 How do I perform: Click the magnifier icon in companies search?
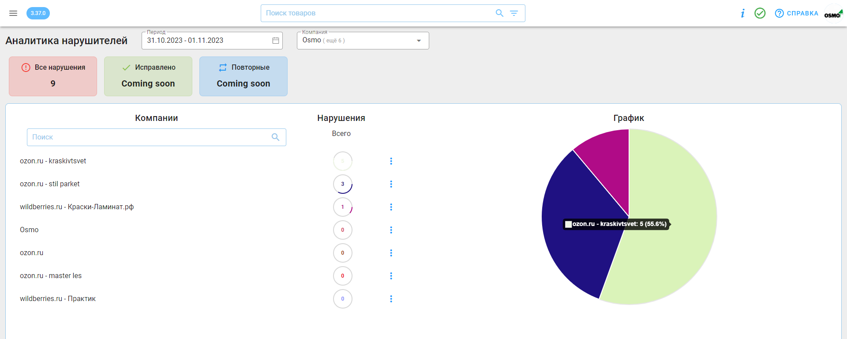(275, 137)
